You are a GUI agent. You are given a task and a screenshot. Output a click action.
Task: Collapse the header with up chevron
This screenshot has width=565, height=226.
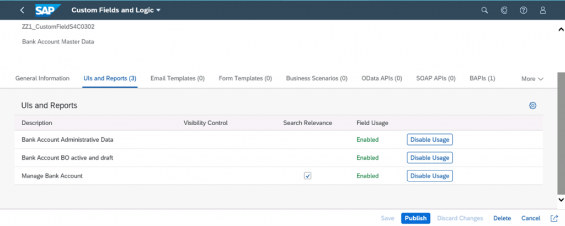tap(561, 30)
